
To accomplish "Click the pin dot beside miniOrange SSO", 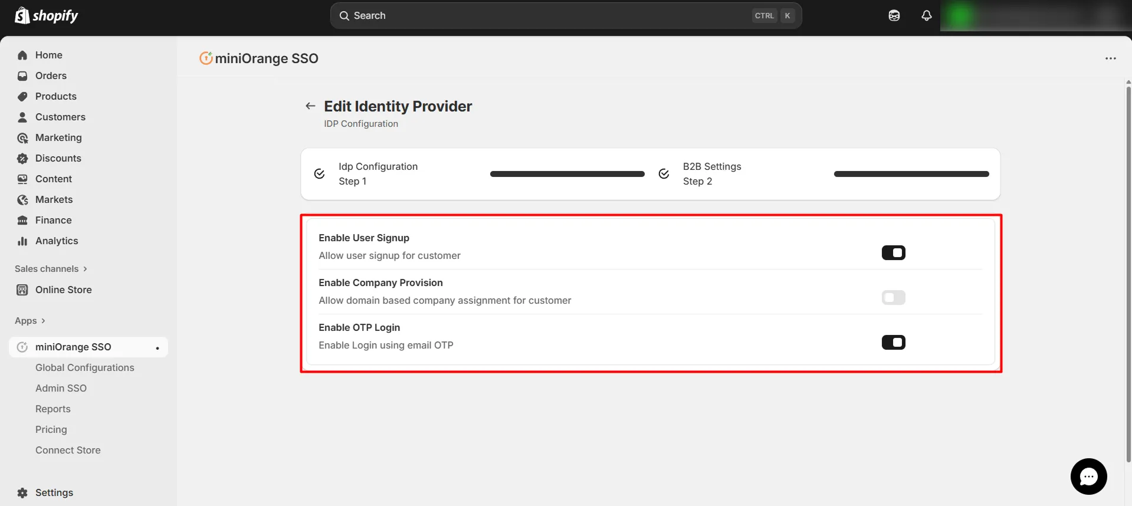I will click(x=158, y=348).
